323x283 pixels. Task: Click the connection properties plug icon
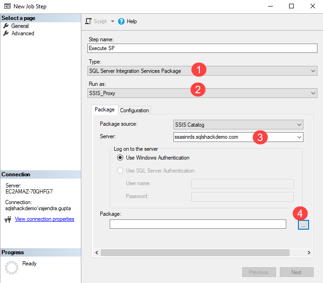point(8,219)
